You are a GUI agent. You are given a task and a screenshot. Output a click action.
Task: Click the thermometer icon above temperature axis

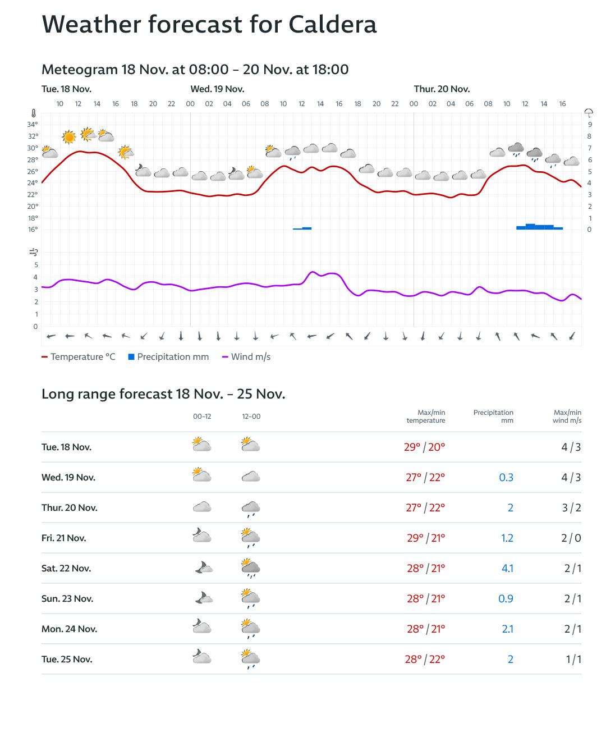(x=34, y=113)
